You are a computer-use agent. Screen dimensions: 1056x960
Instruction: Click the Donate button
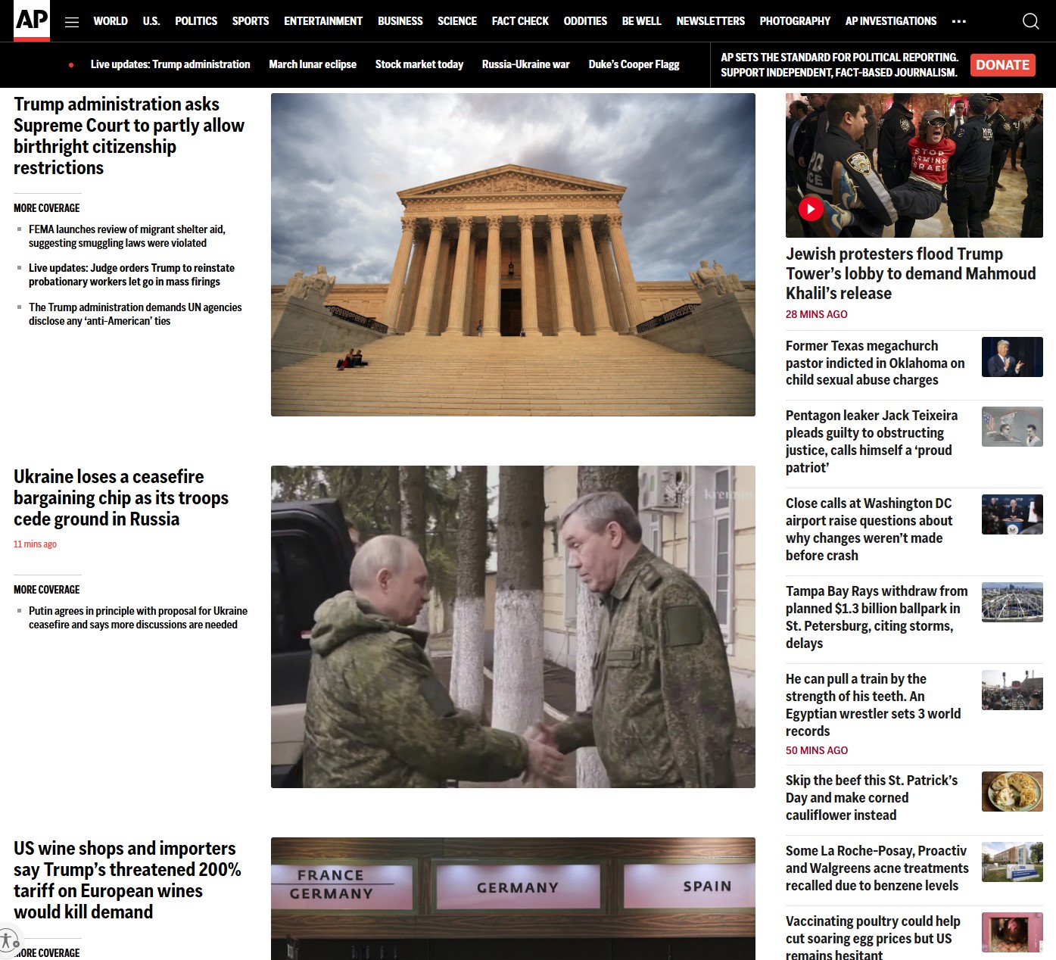(x=1002, y=65)
